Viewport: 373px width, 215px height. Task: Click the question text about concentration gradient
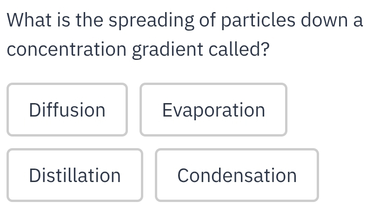click(185, 35)
